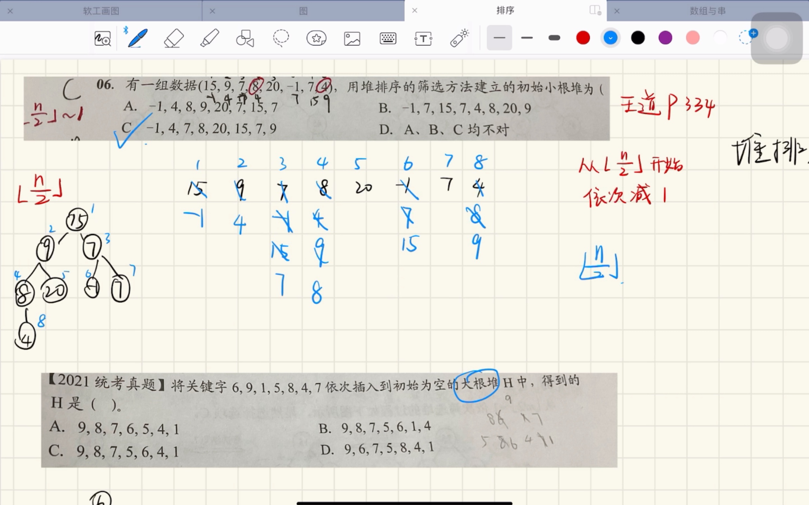Add a new custom color preset

pyautogui.click(x=746, y=37)
